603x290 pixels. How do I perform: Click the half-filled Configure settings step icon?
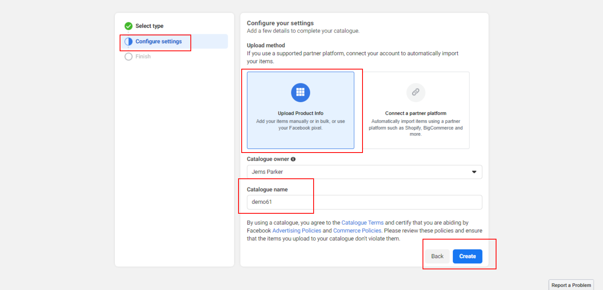pyautogui.click(x=128, y=41)
